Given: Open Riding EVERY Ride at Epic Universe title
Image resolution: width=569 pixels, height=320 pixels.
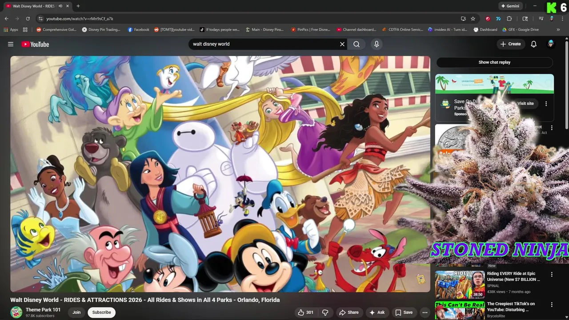Looking at the screenshot, I should (513, 276).
